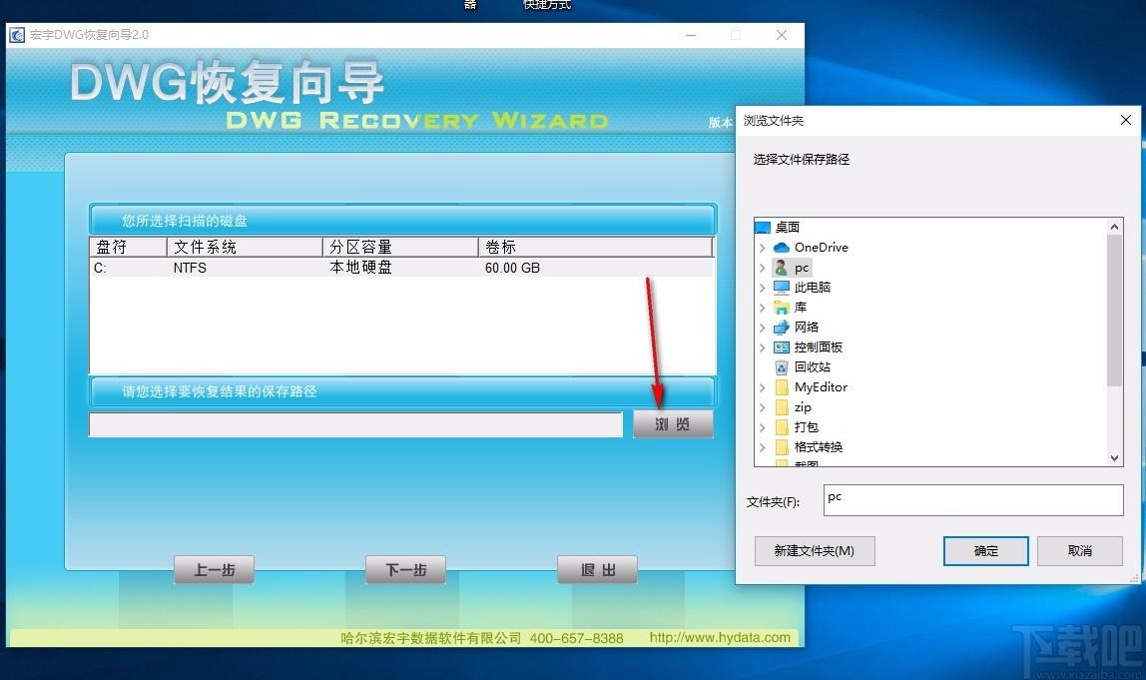The width and height of the screenshot is (1146, 680).
Task: Click the DWG wizard title bar icon
Action: point(17,34)
